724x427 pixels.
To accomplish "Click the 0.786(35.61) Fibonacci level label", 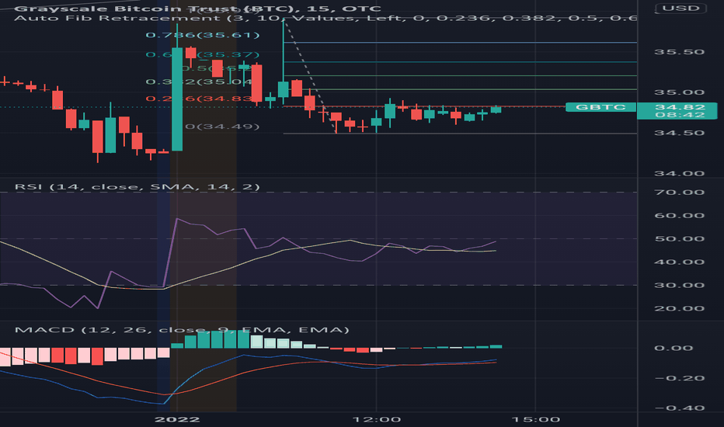I will click(x=203, y=35).
